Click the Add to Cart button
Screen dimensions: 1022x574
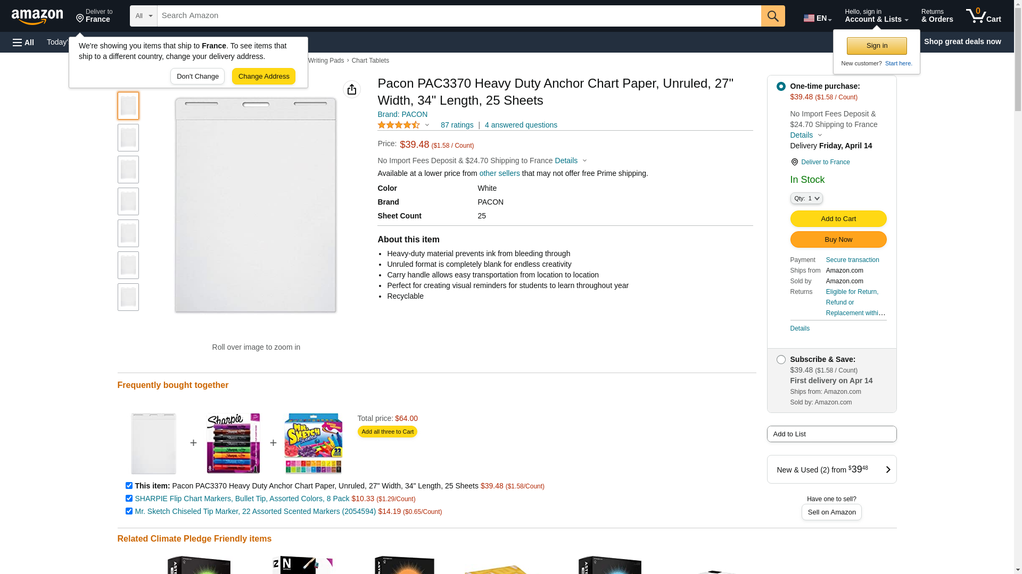(838, 218)
